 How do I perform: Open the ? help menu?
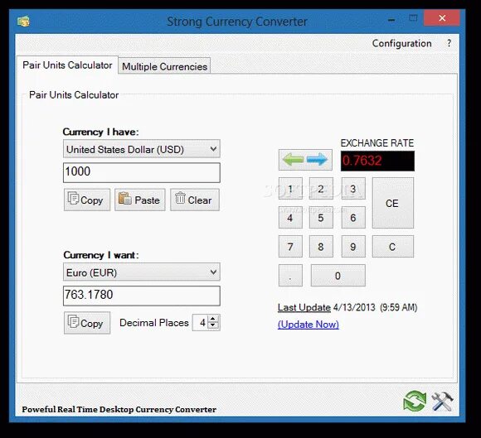click(449, 44)
